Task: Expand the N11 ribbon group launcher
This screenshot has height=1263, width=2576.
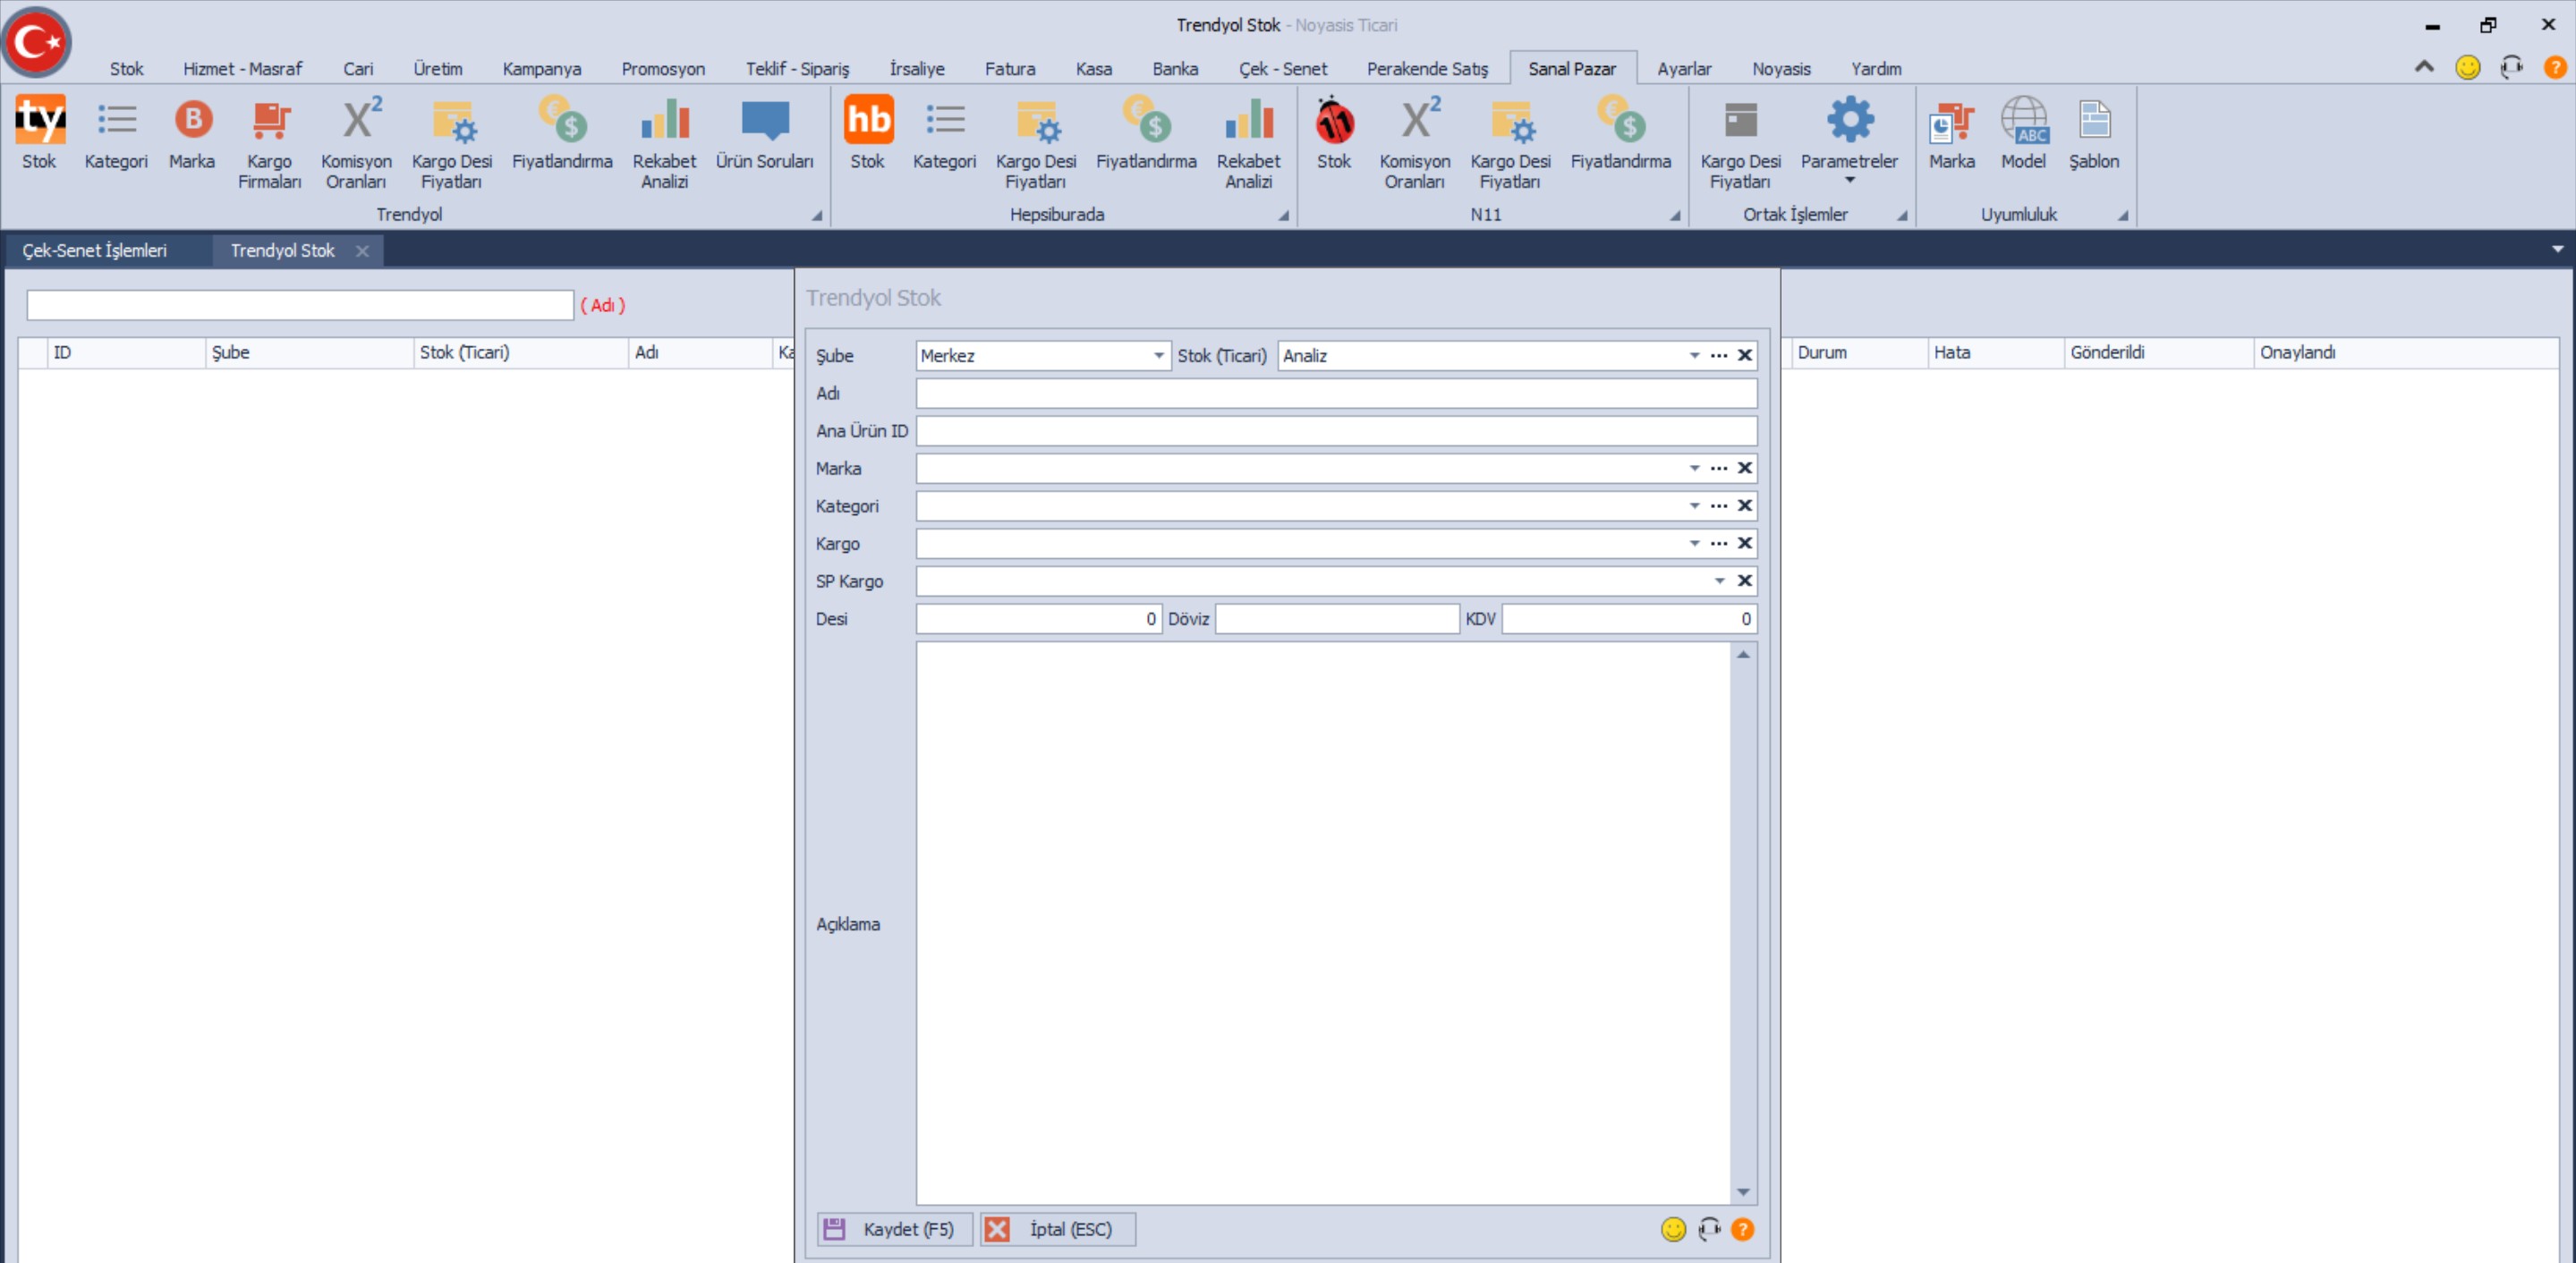Action: (x=1674, y=215)
